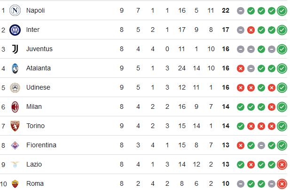This screenshot has height=190, width=290.
Task: Click Napoli's grey draw form icon
Action: 241,11
